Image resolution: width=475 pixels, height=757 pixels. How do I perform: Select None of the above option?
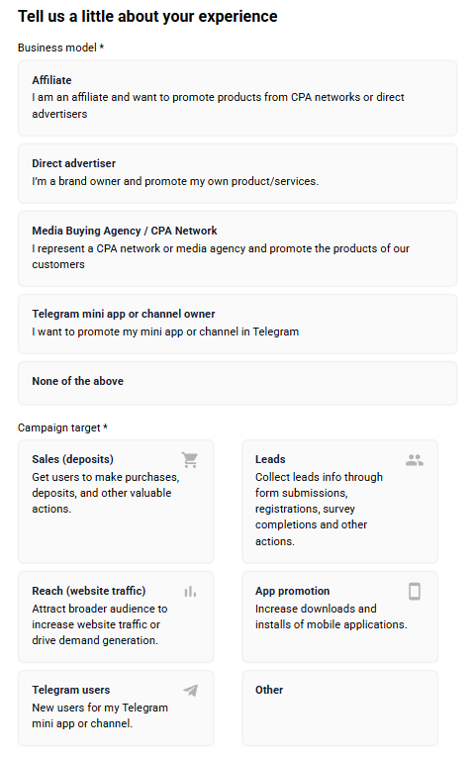tap(237, 383)
